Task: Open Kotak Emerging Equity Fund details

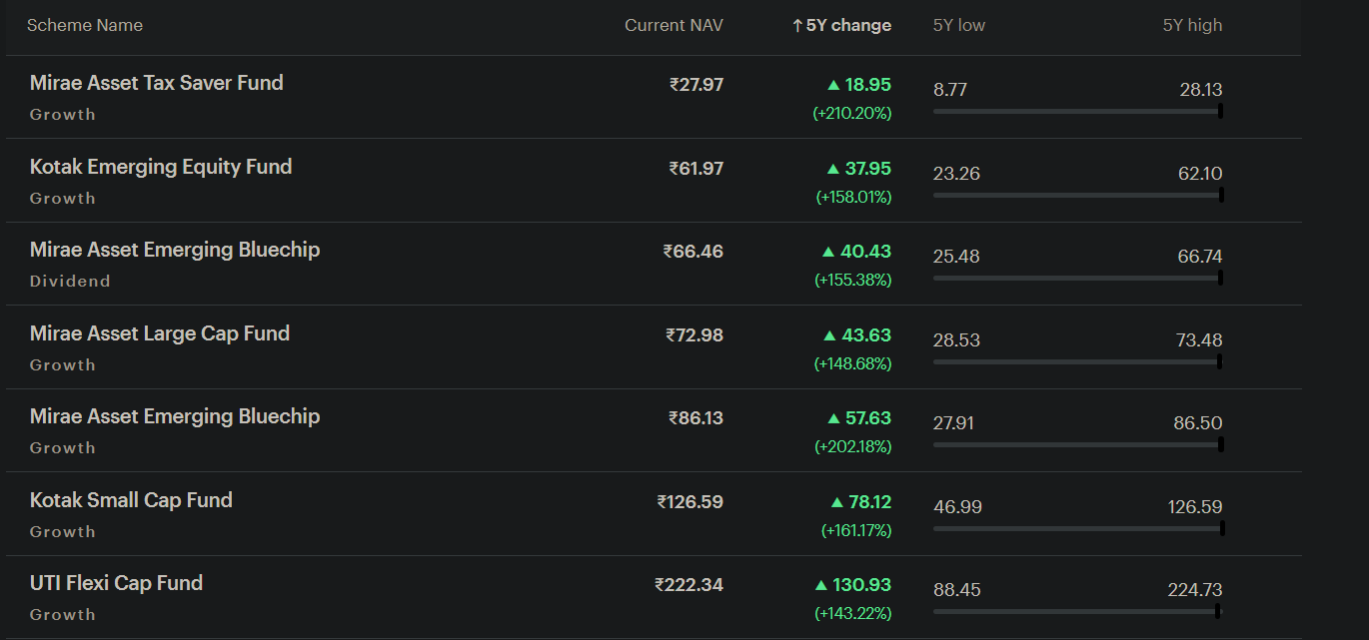Action: (161, 167)
